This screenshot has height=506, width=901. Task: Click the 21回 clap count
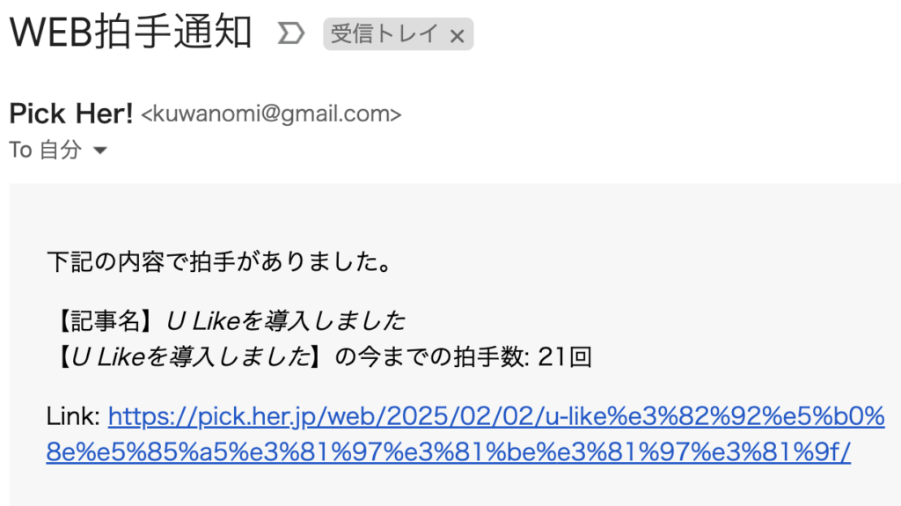(x=564, y=357)
